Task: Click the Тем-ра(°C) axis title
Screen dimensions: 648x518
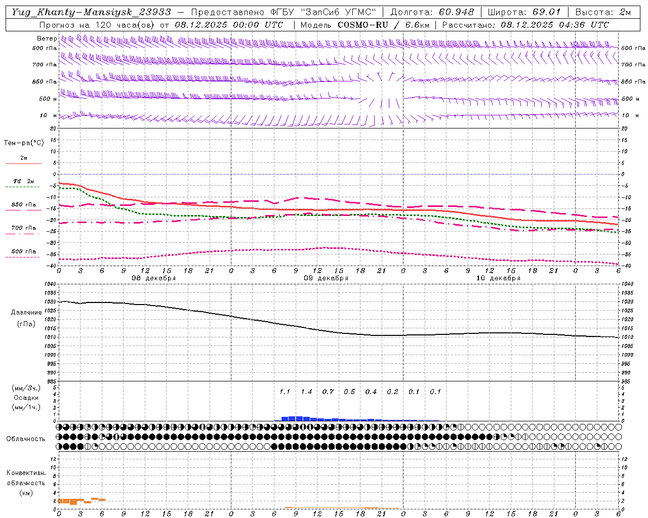Action: (24, 143)
